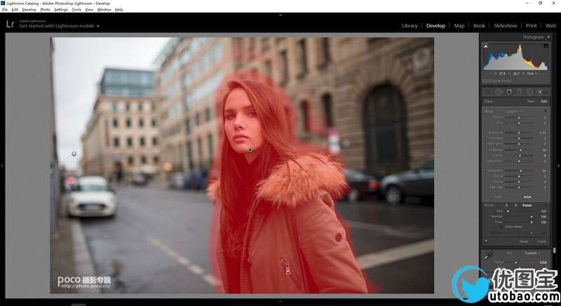
Task: Pick the White Balance eyedropper
Action: point(487,256)
